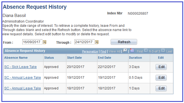Sort by Duration column header
Screen dimensions: 184x103
135,58
